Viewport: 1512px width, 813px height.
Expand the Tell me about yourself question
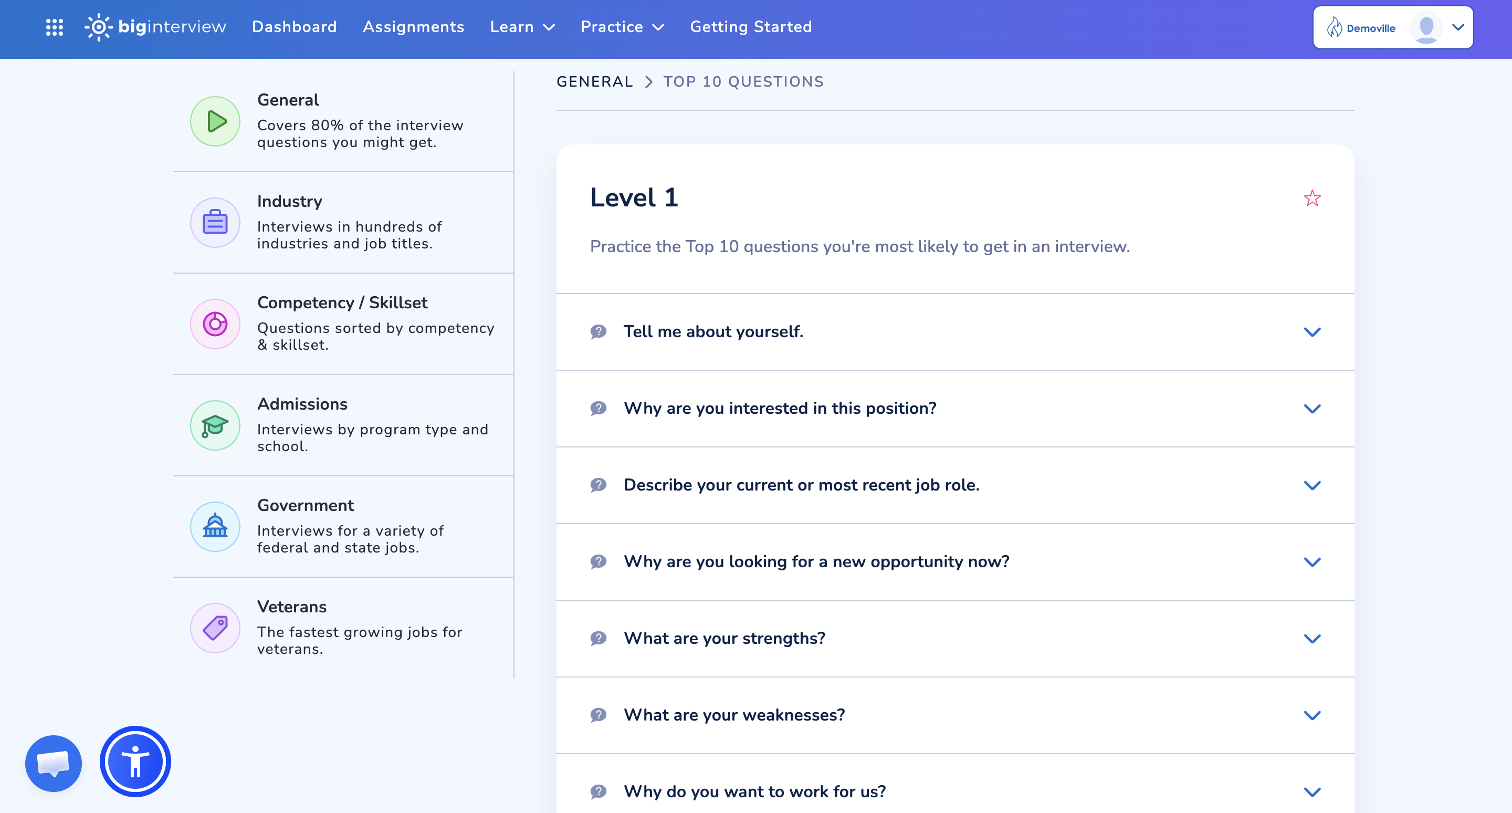pos(1312,331)
